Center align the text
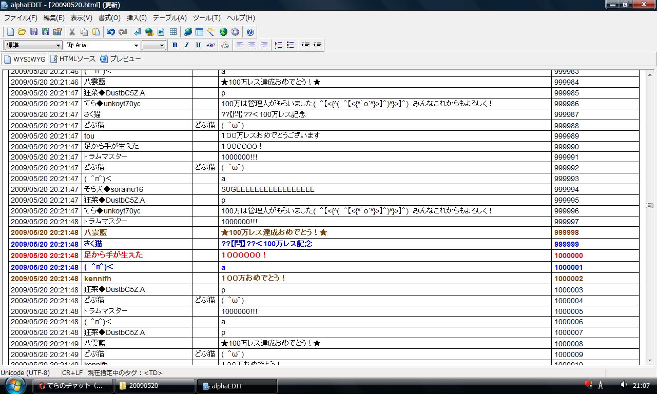 coord(252,45)
